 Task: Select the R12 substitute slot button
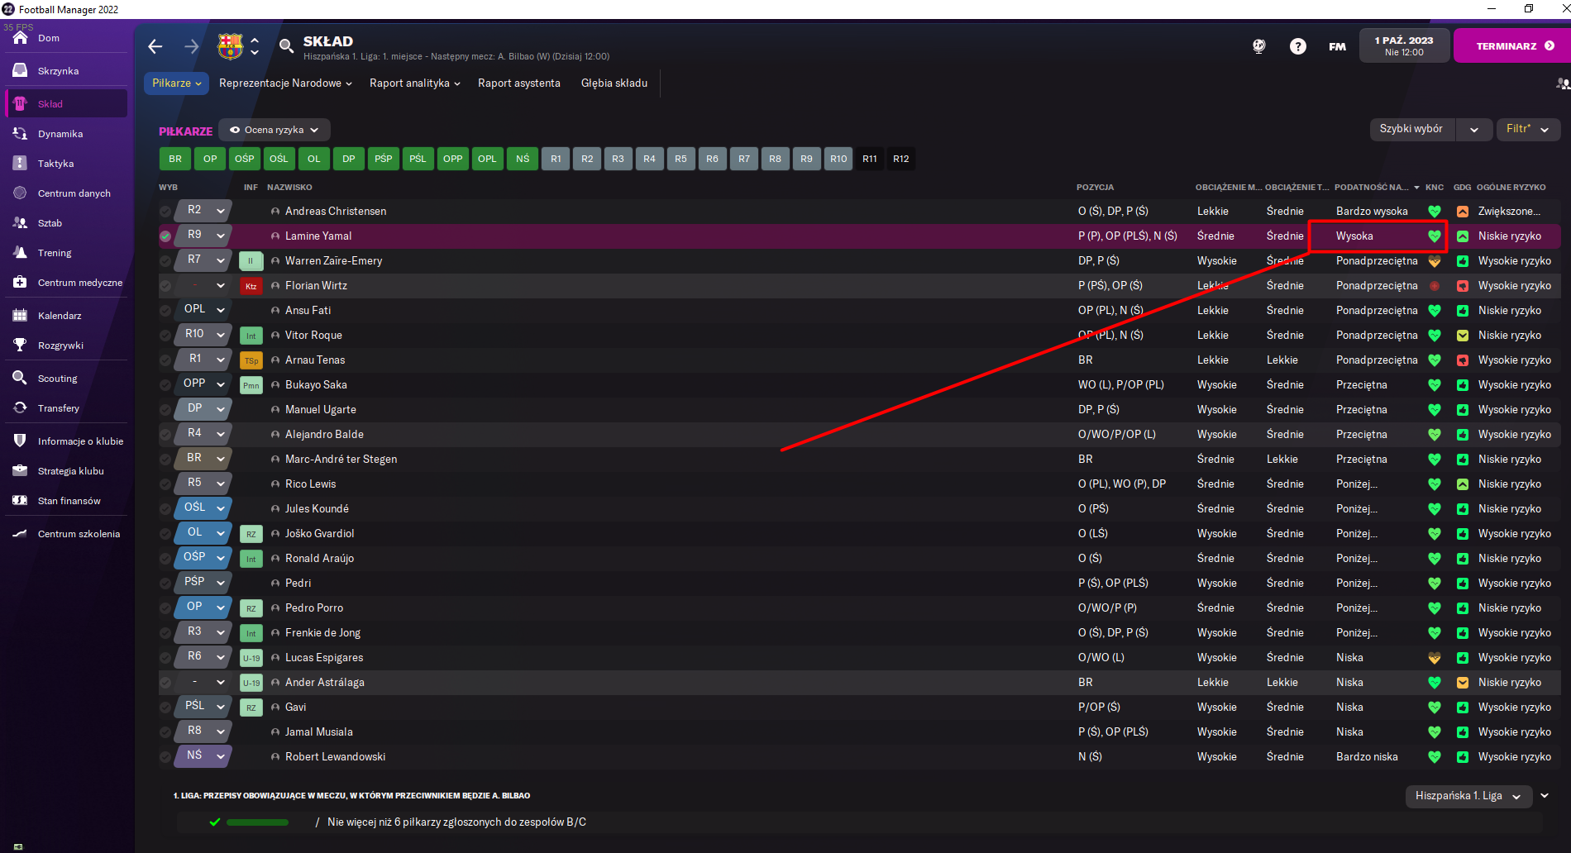[x=901, y=159]
